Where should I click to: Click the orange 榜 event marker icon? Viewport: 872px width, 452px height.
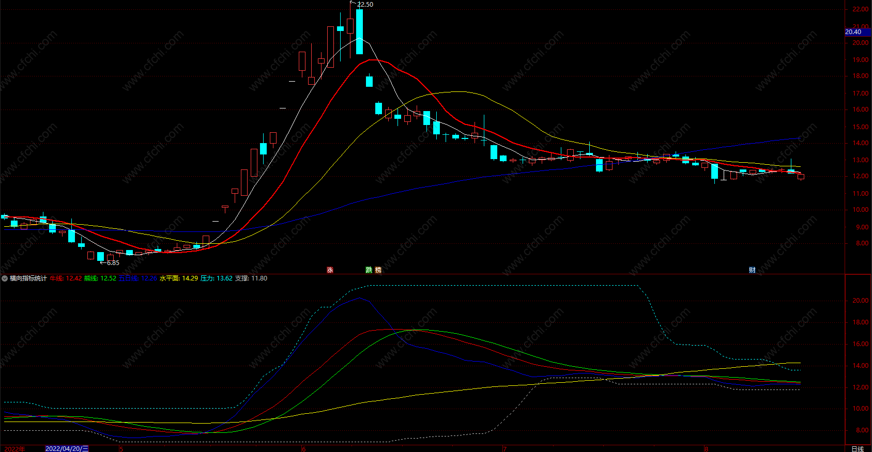pos(378,270)
